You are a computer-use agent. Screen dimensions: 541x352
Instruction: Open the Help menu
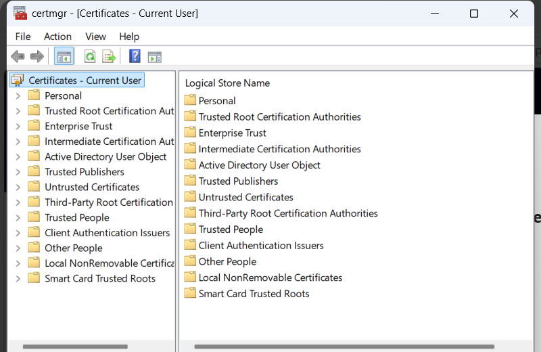click(x=129, y=37)
